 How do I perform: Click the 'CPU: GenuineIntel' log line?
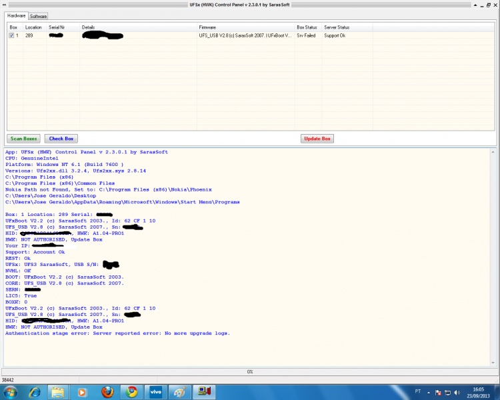[x=31, y=158]
